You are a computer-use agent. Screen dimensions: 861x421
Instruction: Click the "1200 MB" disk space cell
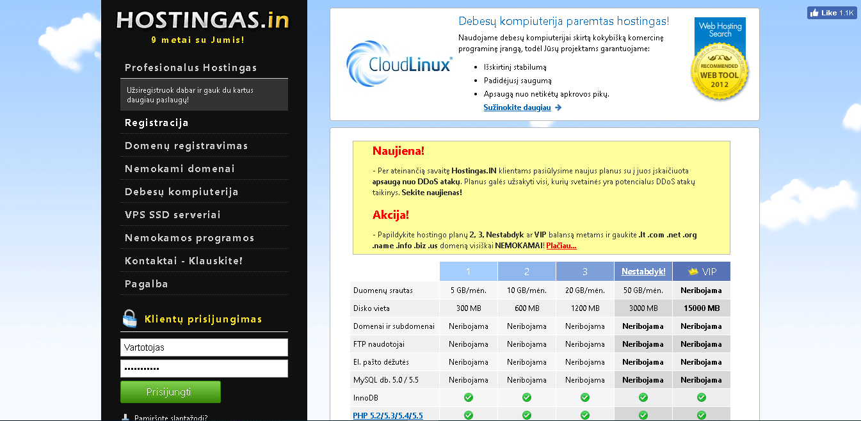tap(585, 308)
